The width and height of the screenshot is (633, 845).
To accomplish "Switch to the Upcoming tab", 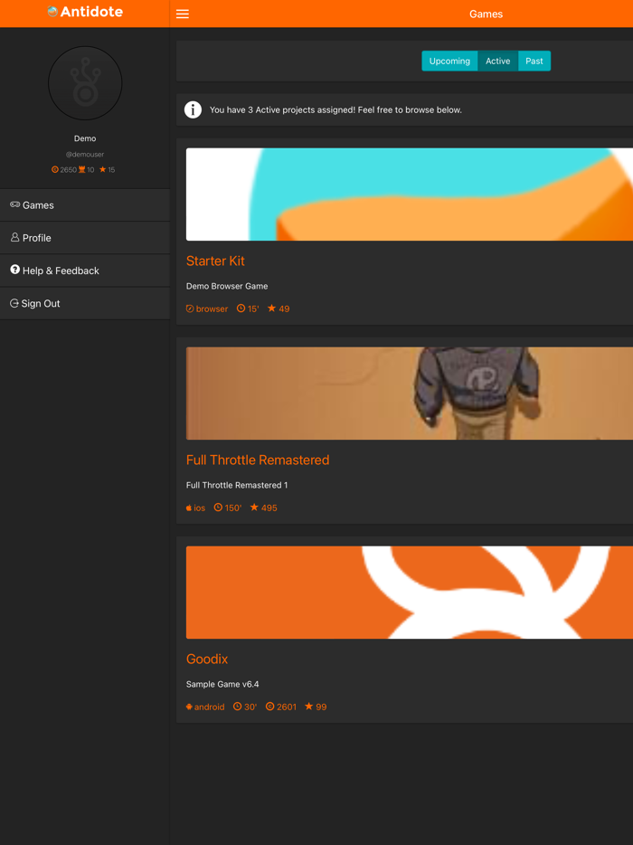I will 449,61.
